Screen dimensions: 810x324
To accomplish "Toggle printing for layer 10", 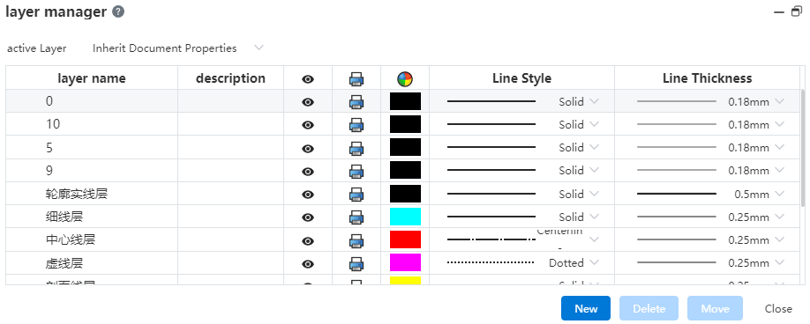I will coord(356,125).
